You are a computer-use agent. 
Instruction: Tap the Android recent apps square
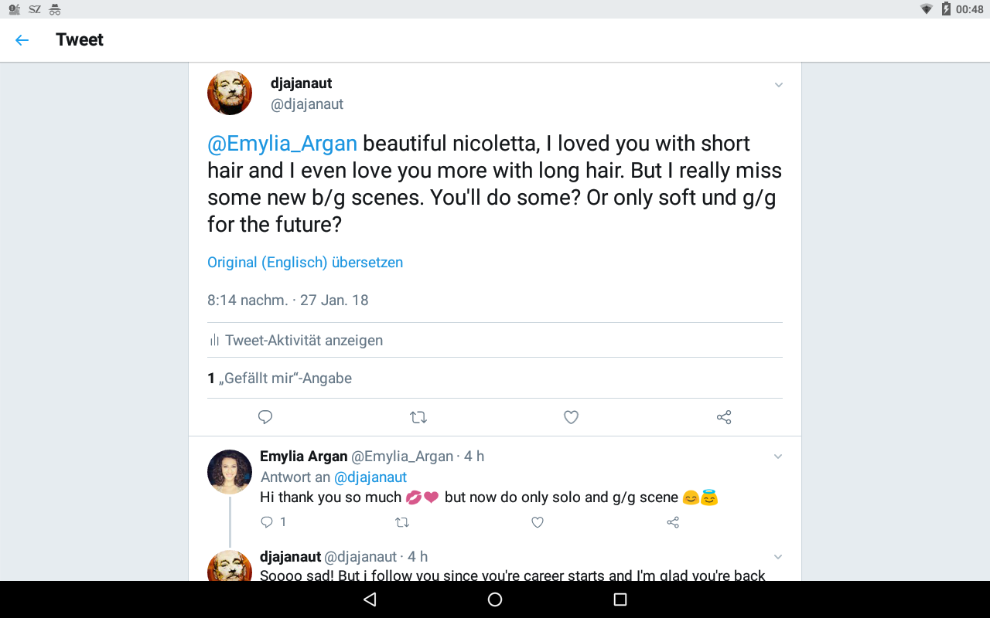(620, 599)
